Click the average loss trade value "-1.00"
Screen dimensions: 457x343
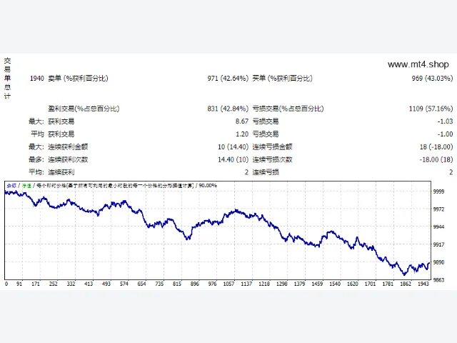(445, 134)
